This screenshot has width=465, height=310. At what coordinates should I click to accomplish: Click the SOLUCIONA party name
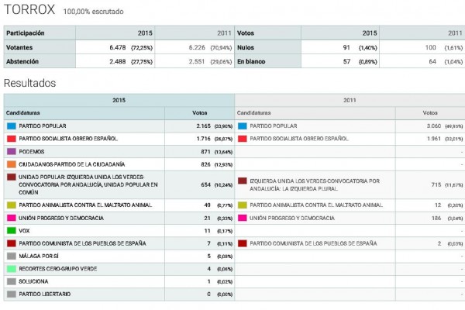[33, 281]
